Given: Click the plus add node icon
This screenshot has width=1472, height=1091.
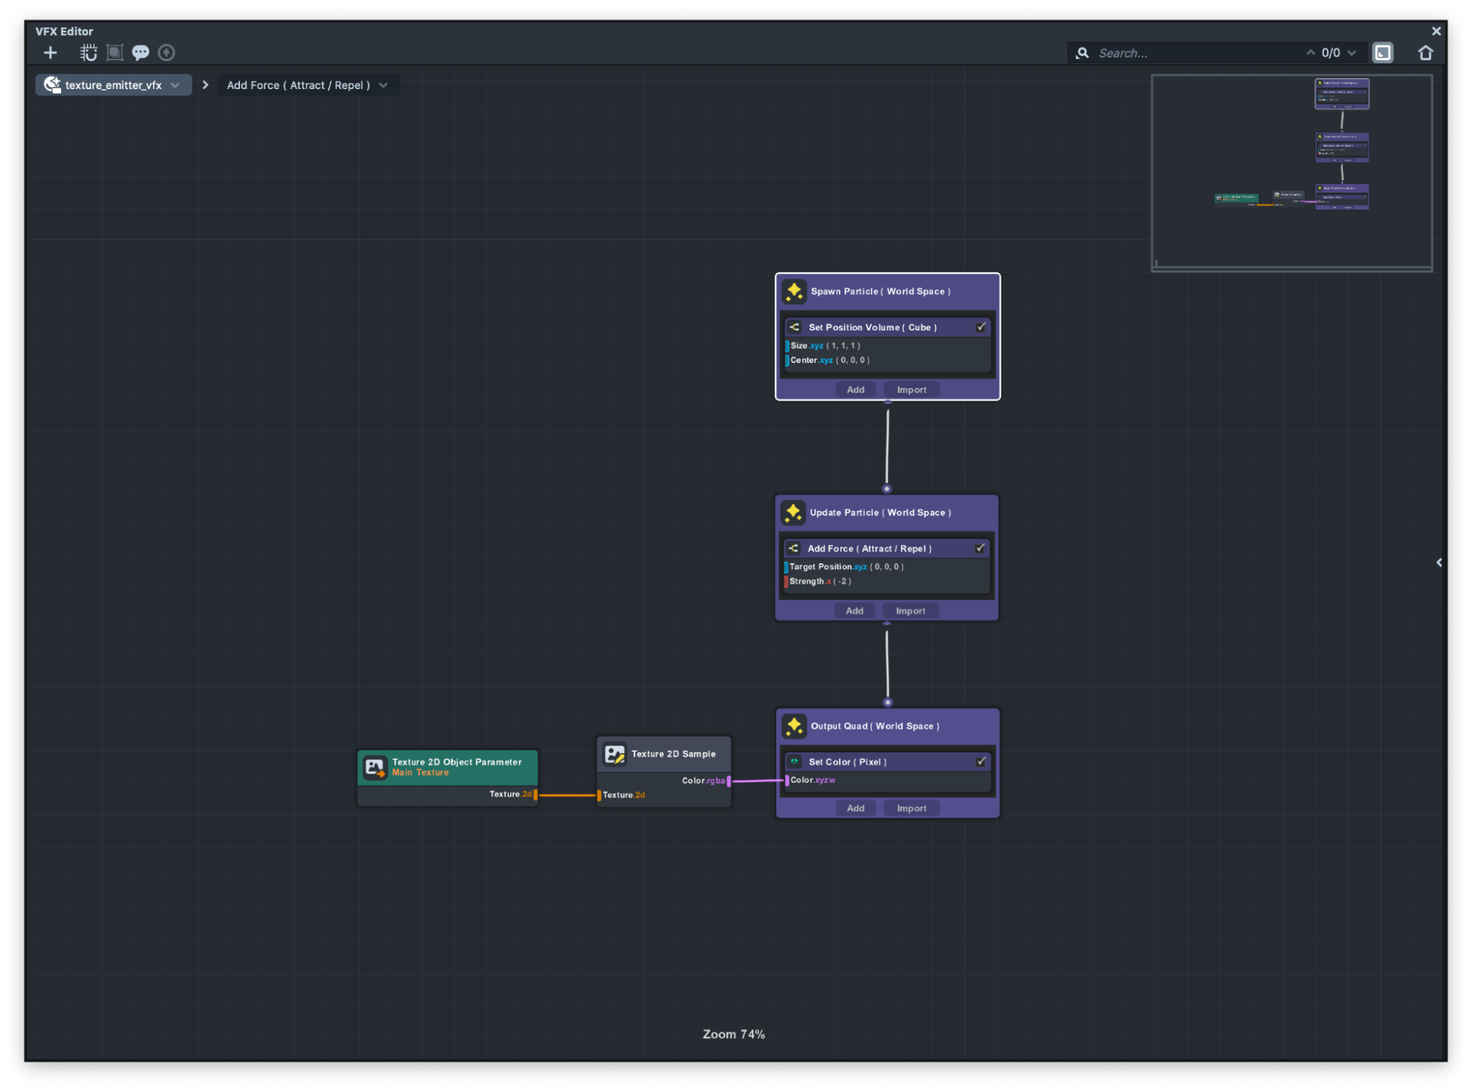Looking at the screenshot, I should [50, 52].
